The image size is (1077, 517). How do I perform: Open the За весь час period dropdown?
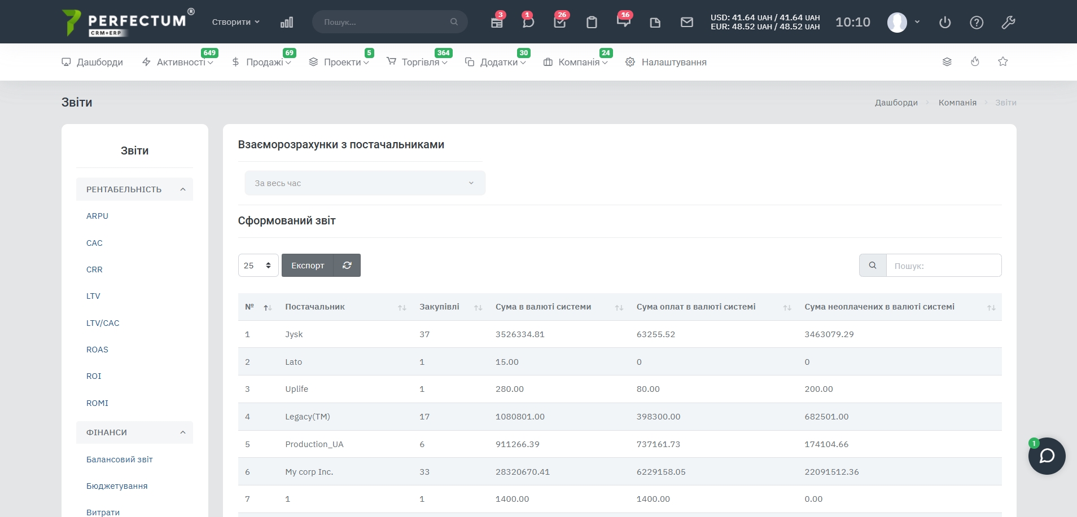[x=365, y=183]
